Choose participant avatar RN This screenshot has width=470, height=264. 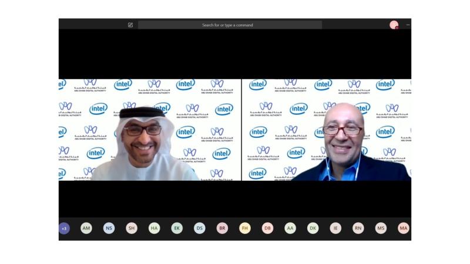358,228
